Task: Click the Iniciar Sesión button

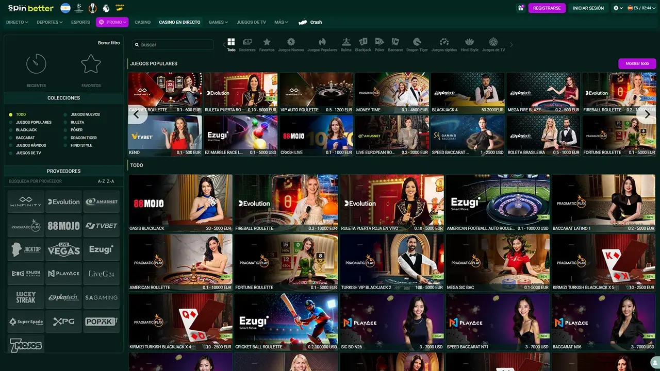Action: tap(588, 8)
